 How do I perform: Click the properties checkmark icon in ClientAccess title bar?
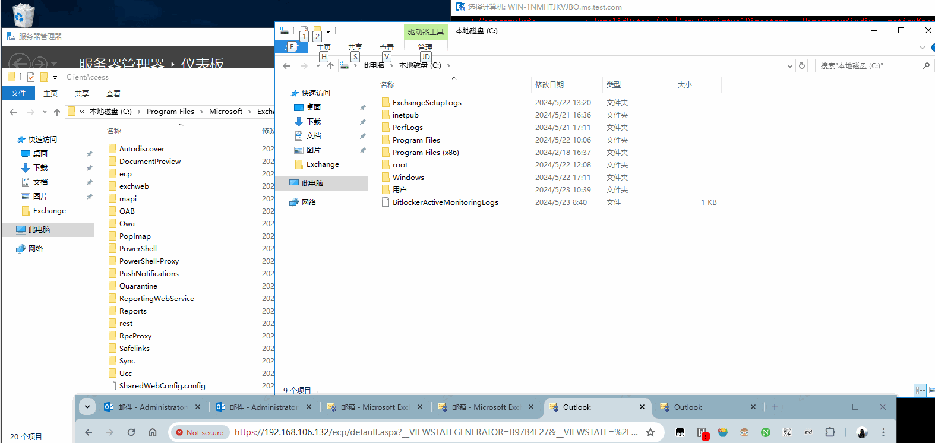point(31,77)
